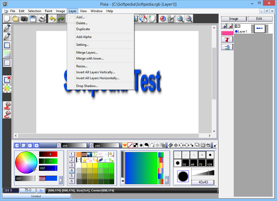Delete layer with the red X icon

[x=230, y=26]
